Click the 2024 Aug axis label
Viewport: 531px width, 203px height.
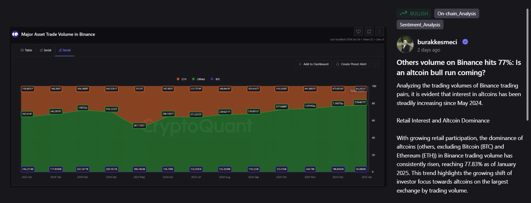pyautogui.click(x=224, y=177)
